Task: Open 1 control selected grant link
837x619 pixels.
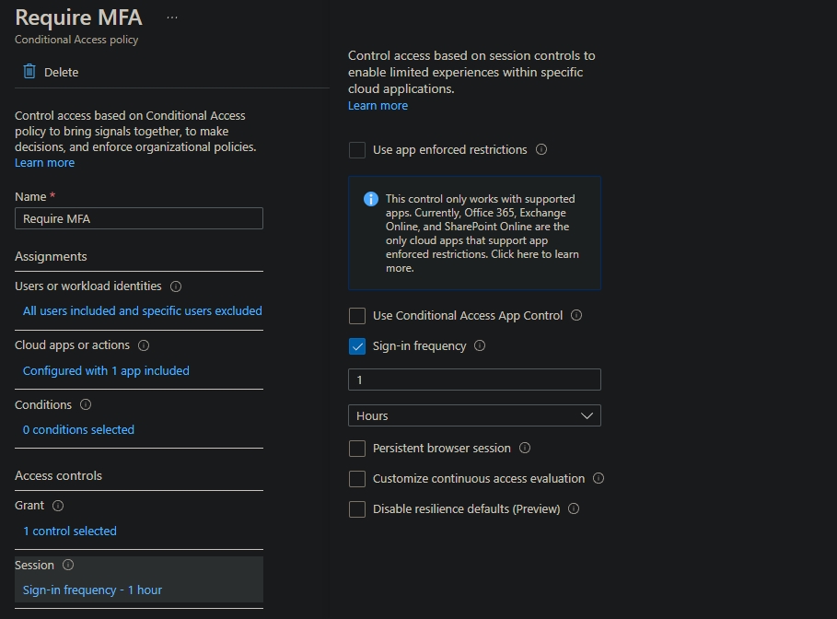Action: (x=69, y=531)
